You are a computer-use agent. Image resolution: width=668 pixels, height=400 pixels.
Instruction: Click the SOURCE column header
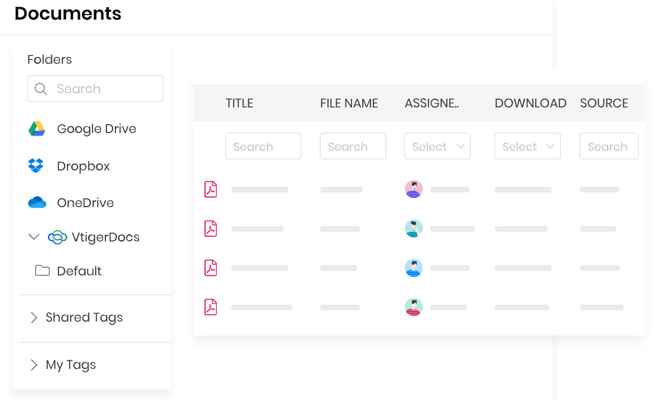pyautogui.click(x=604, y=103)
